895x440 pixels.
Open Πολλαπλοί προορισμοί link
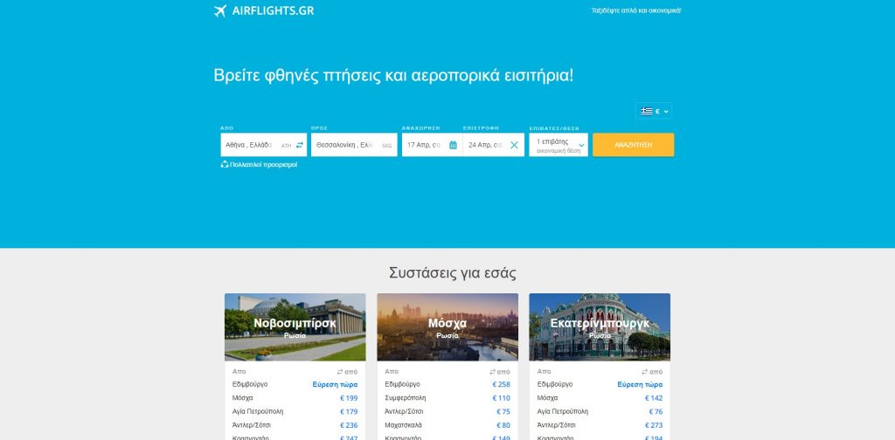pos(264,165)
